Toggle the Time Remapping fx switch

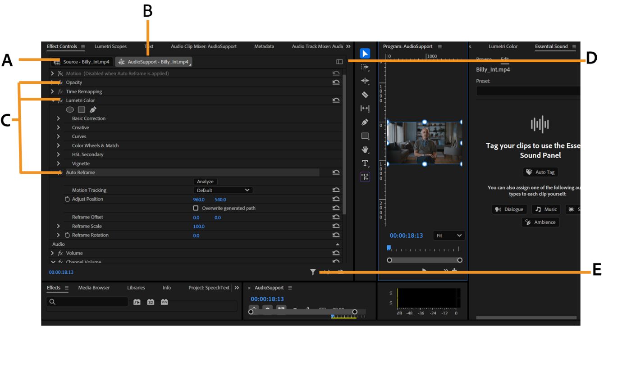(x=60, y=91)
